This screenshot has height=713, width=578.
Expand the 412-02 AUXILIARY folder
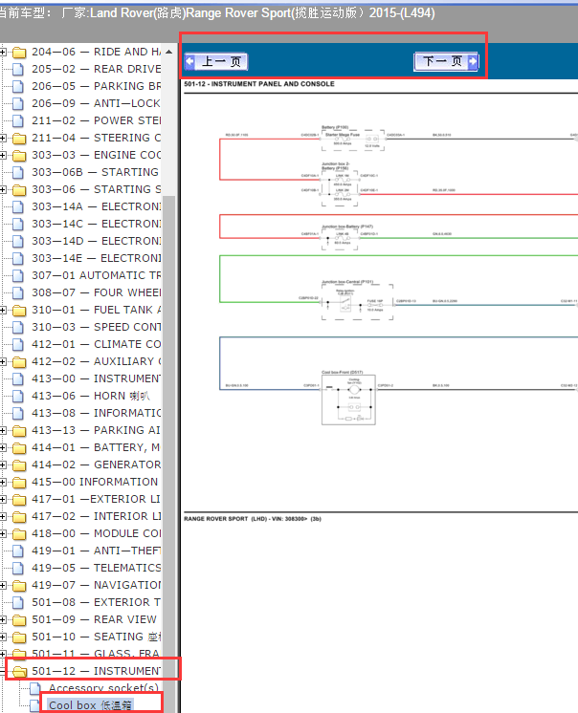[3, 361]
